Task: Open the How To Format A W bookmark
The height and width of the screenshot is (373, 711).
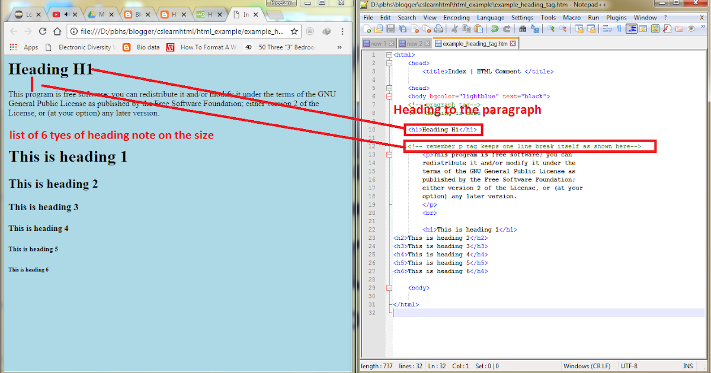Action: (x=202, y=47)
